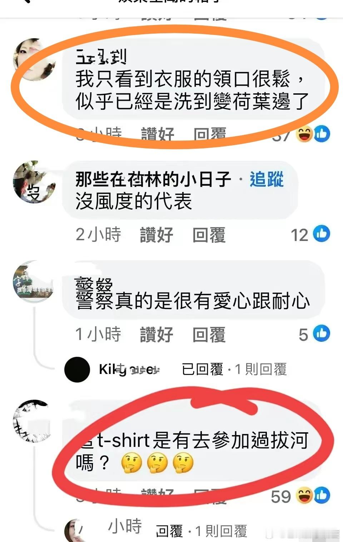343x542 pixels.
Task: Open avatar of 那些在森林的小日子
Action: coord(34,182)
